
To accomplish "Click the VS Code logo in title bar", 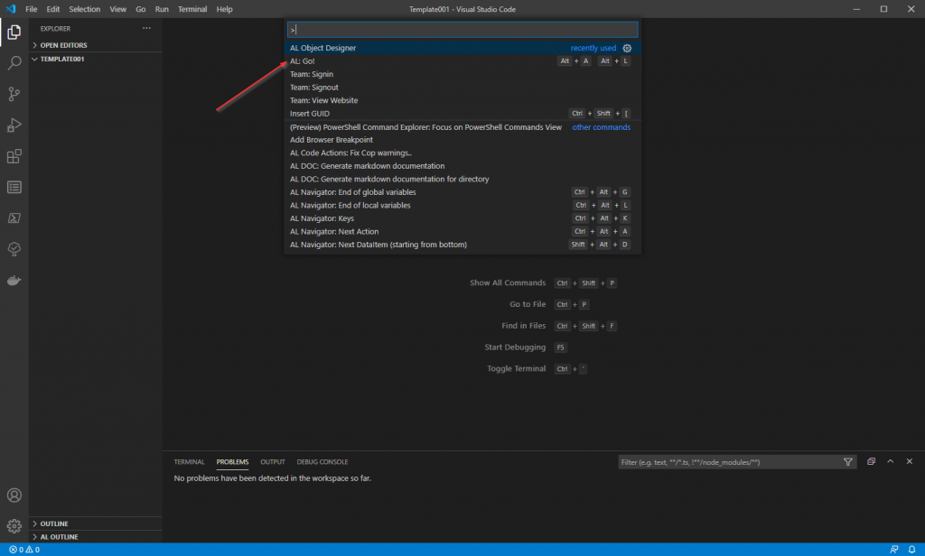I will point(11,9).
